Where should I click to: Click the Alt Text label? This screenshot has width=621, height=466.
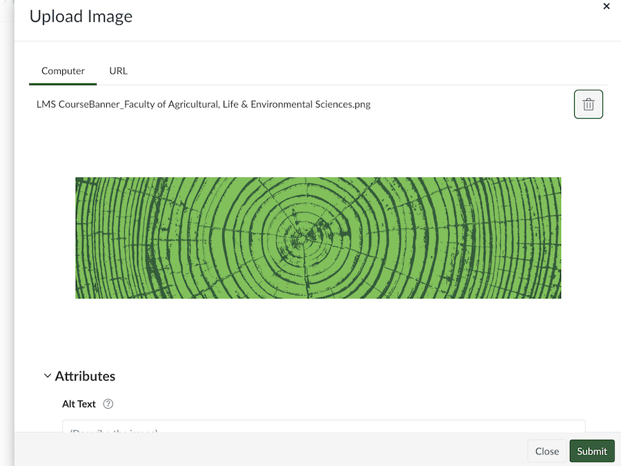click(x=79, y=404)
